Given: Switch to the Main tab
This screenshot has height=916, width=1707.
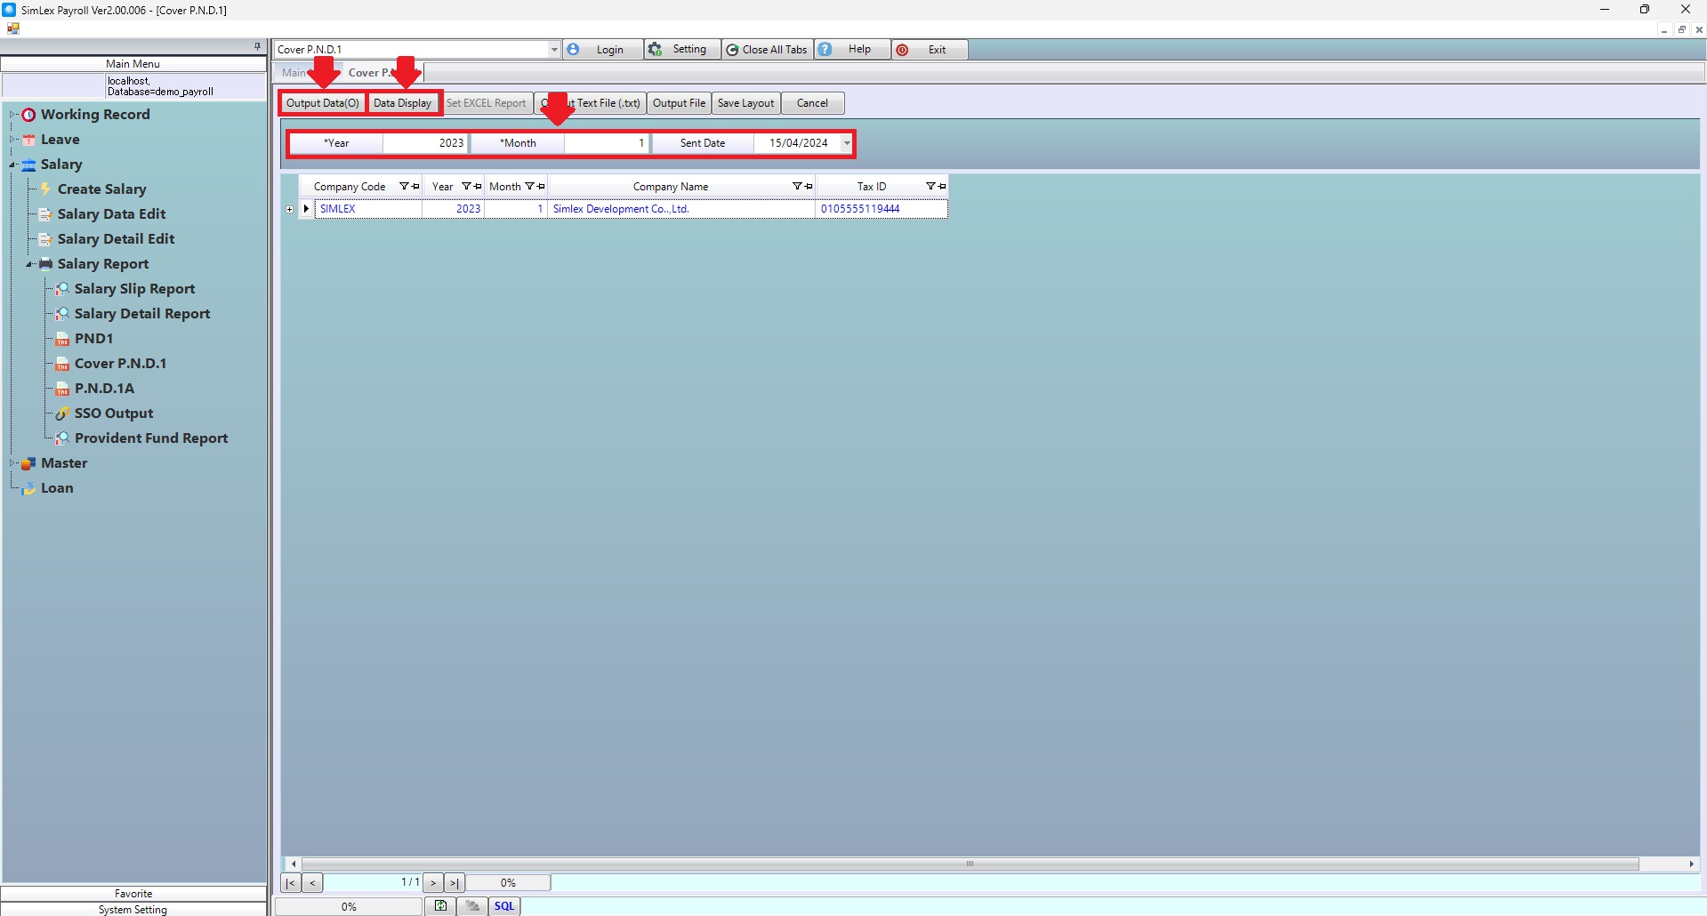Looking at the screenshot, I should coord(294,73).
